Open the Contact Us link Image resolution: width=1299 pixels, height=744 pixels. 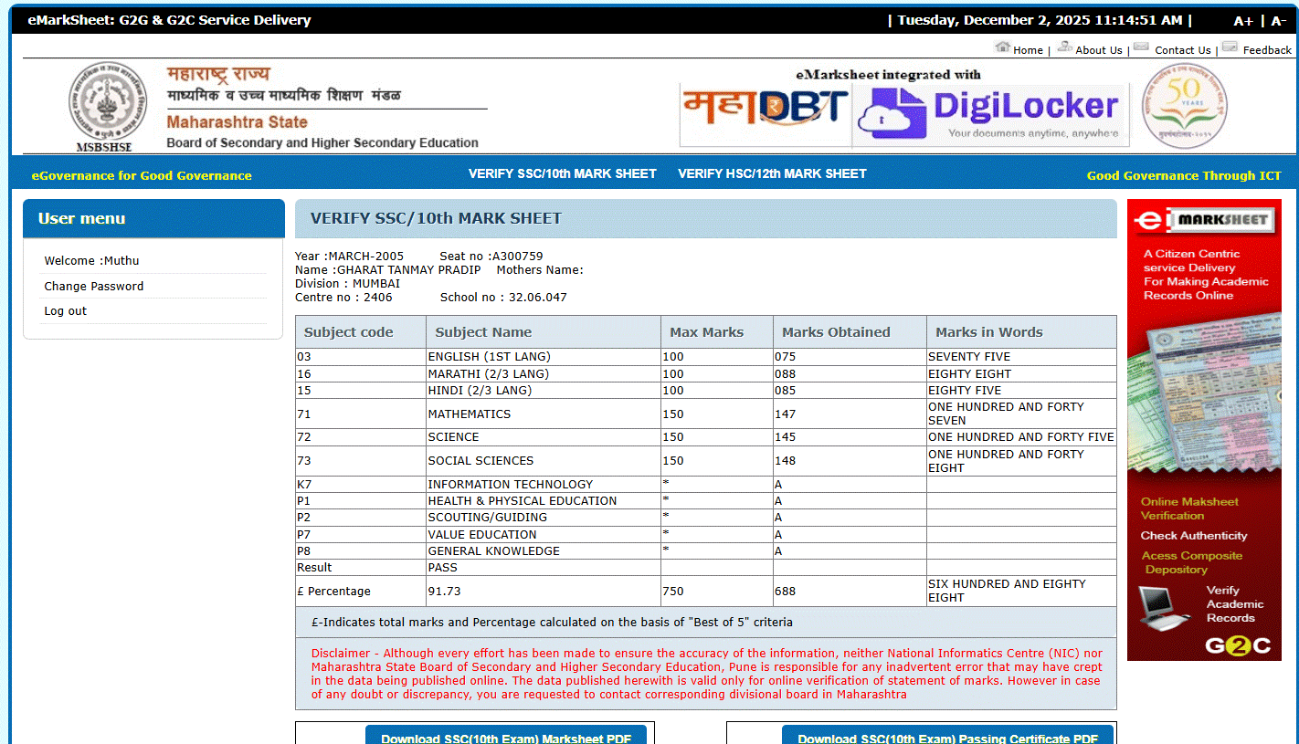click(x=1182, y=50)
